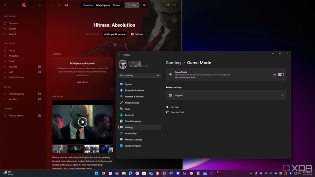Select the fourth media thumbnail under the trailer
Image resolution: width=315 pixels, height=177 pixels.
106,149
